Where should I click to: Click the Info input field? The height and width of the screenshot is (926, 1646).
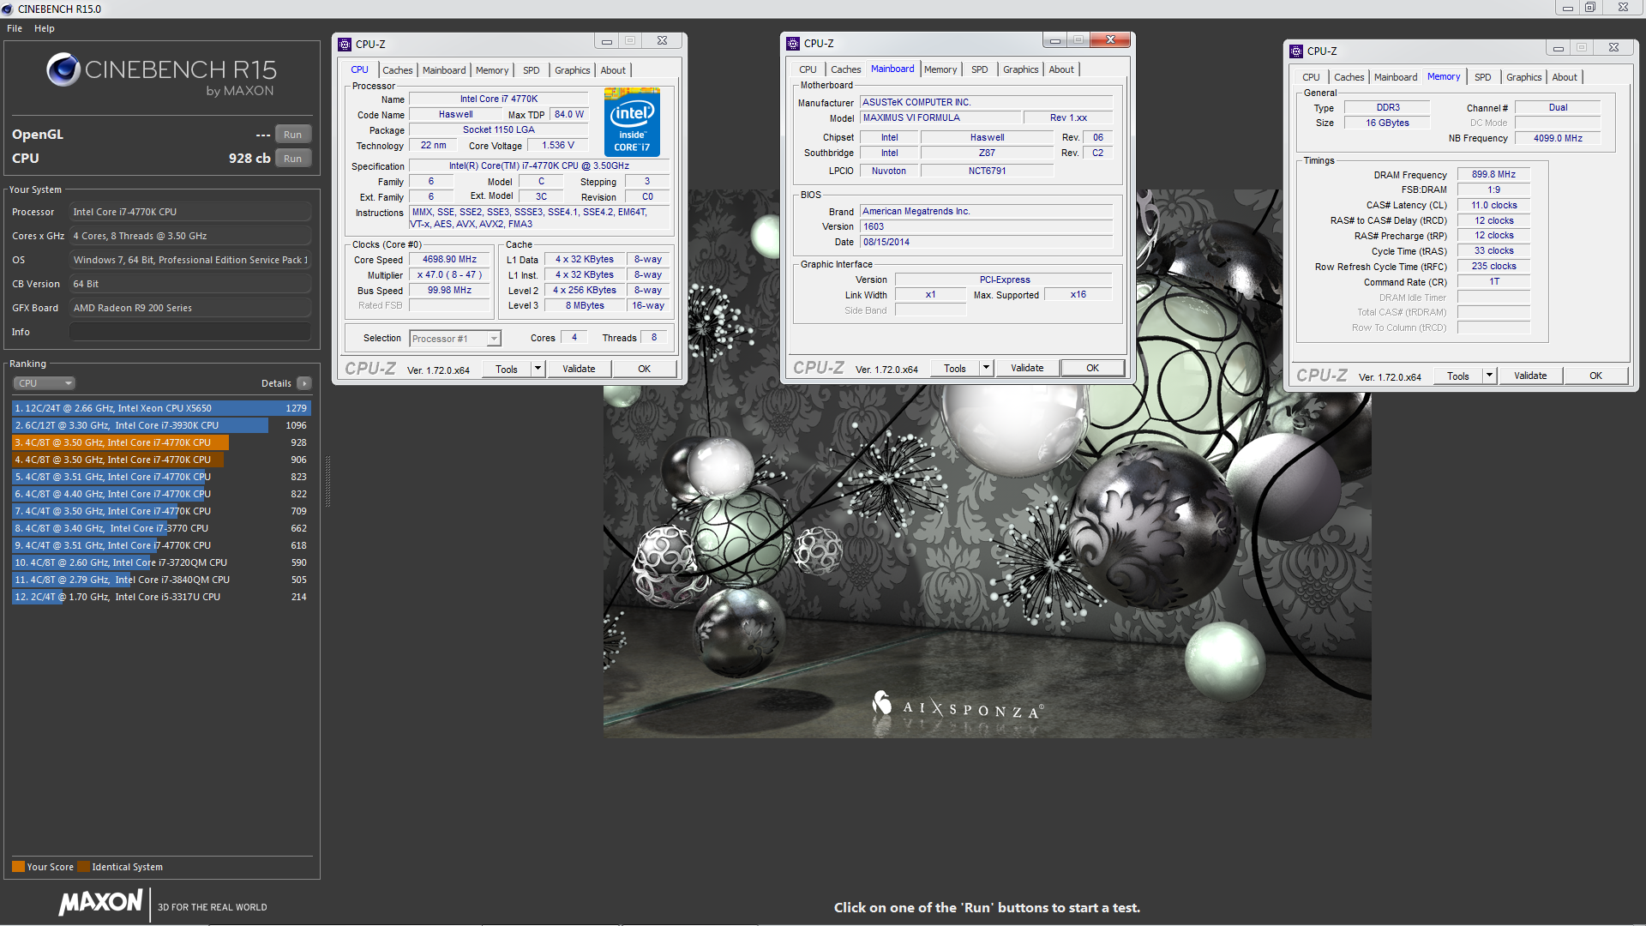190,332
